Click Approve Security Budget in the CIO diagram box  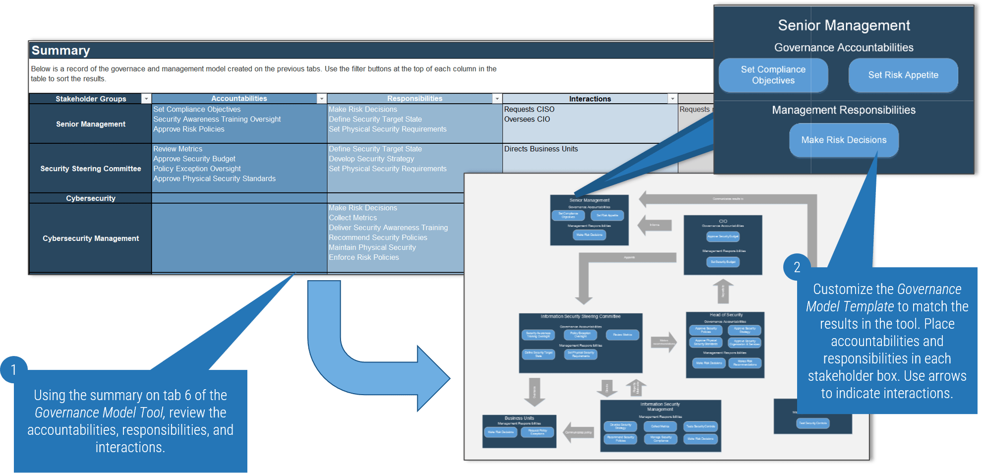pyautogui.click(x=723, y=236)
